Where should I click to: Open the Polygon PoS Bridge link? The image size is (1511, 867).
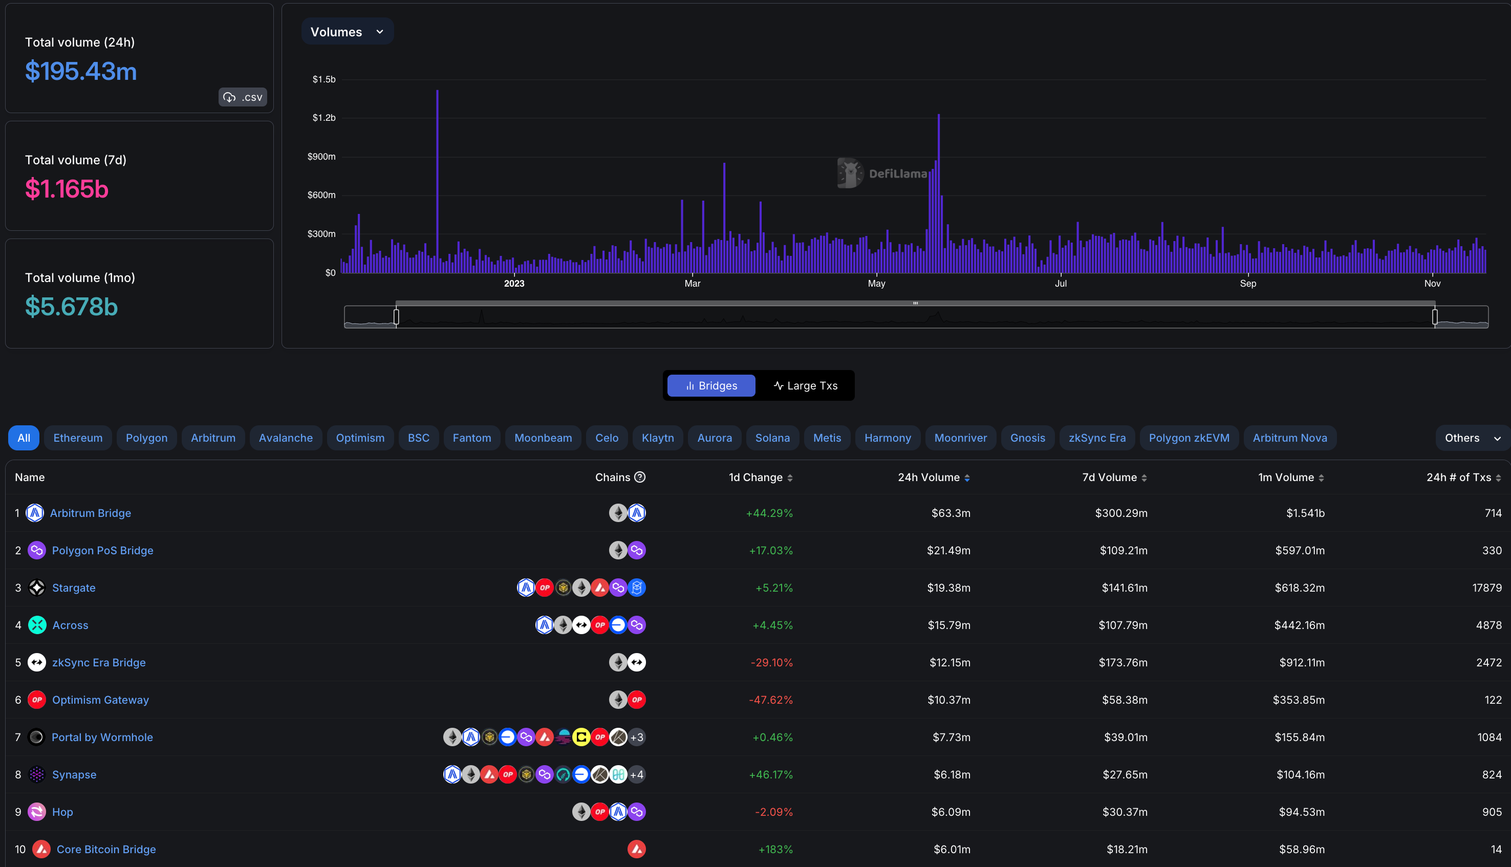tap(102, 550)
